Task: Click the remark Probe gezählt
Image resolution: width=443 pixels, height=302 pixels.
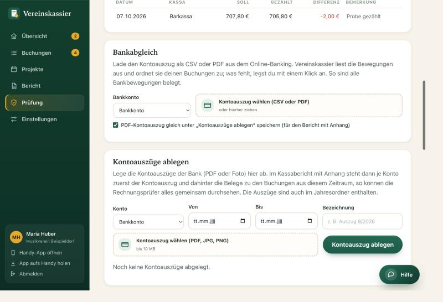Action: [364, 17]
